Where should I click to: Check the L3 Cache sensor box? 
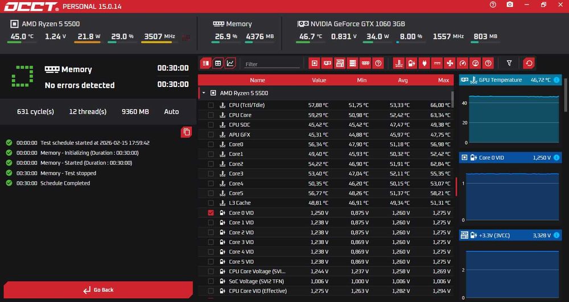point(211,203)
